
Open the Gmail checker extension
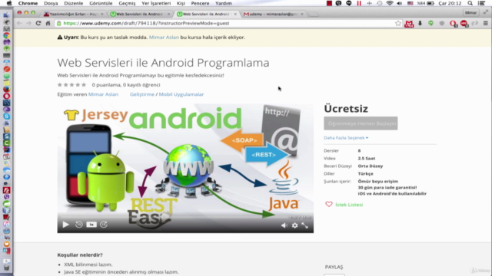coord(409,24)
